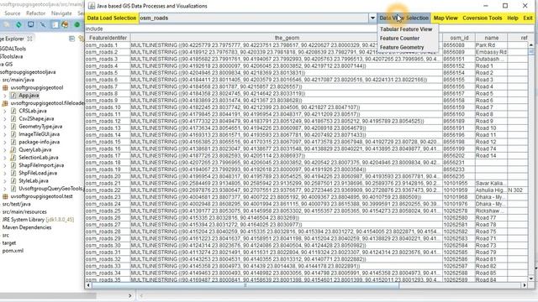538x302 pixels.
Task: Select JRE System Library in the Package Explorer
Action: 38,220
